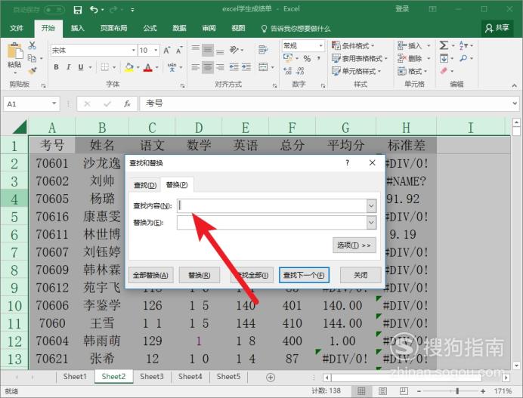
Task: Click the Replace All button
Action: 150,276
